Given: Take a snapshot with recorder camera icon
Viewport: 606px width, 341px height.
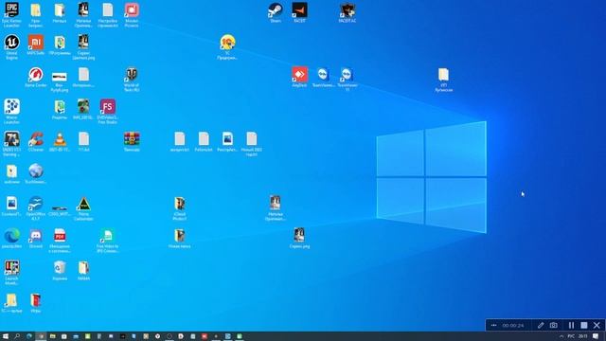Looking at the screenshot, I should 553,325.
